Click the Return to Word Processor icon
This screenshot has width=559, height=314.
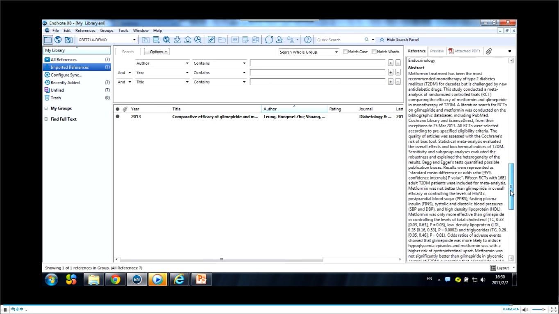[x=255, y=40]
